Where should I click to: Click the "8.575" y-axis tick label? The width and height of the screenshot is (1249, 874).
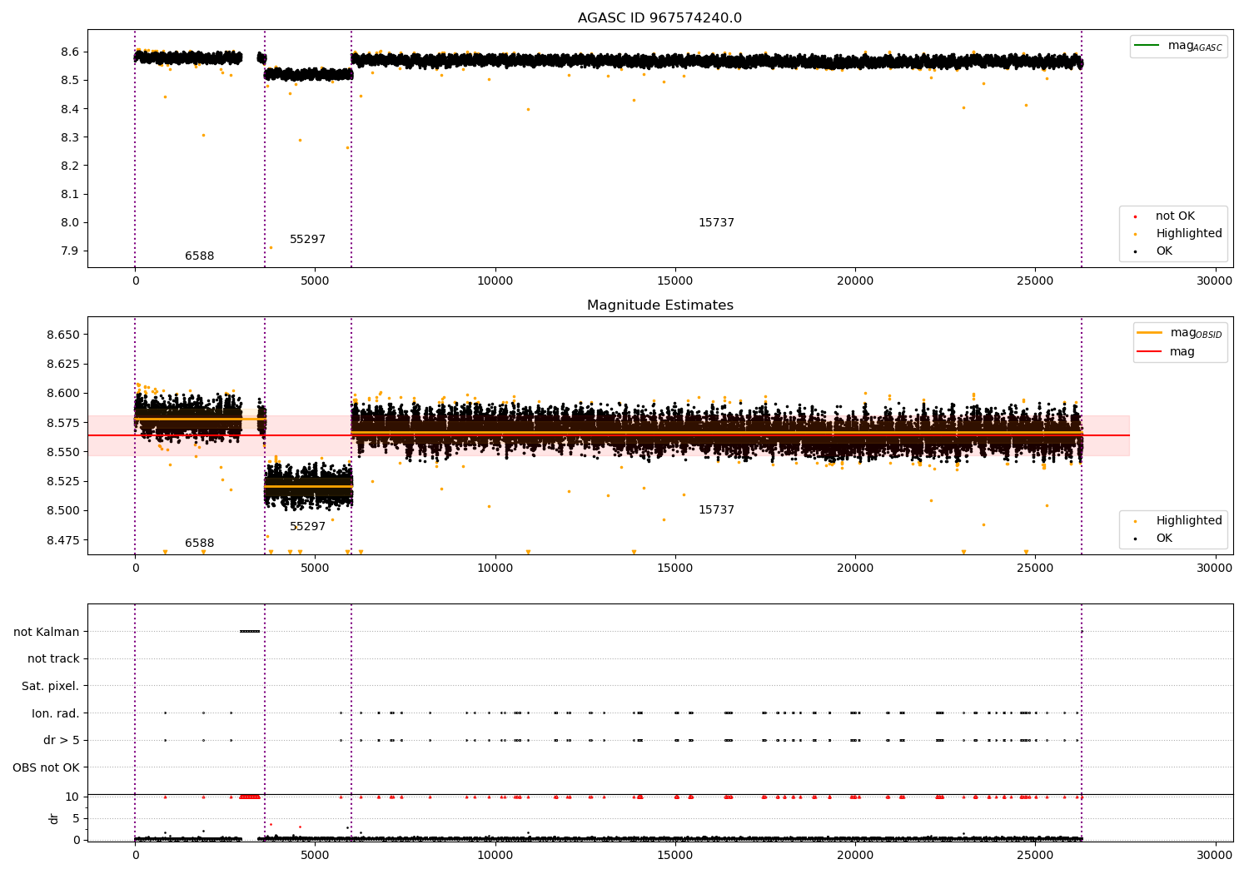point(63,423)
